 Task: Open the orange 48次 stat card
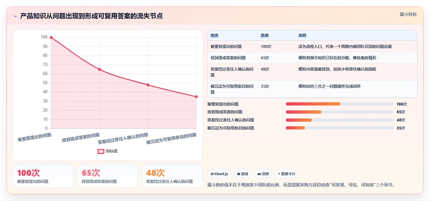pyautogui.click(x=172, y=176)
